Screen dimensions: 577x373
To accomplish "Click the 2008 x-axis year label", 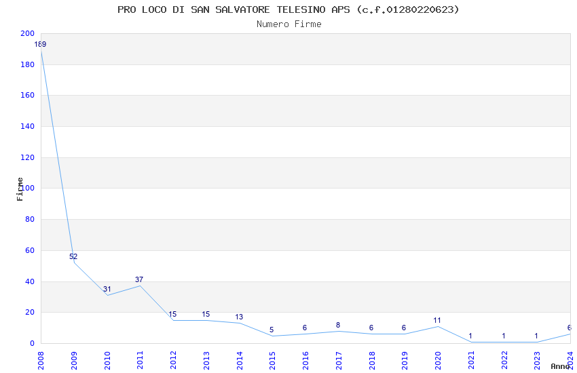I will click(x=41, y=359).
